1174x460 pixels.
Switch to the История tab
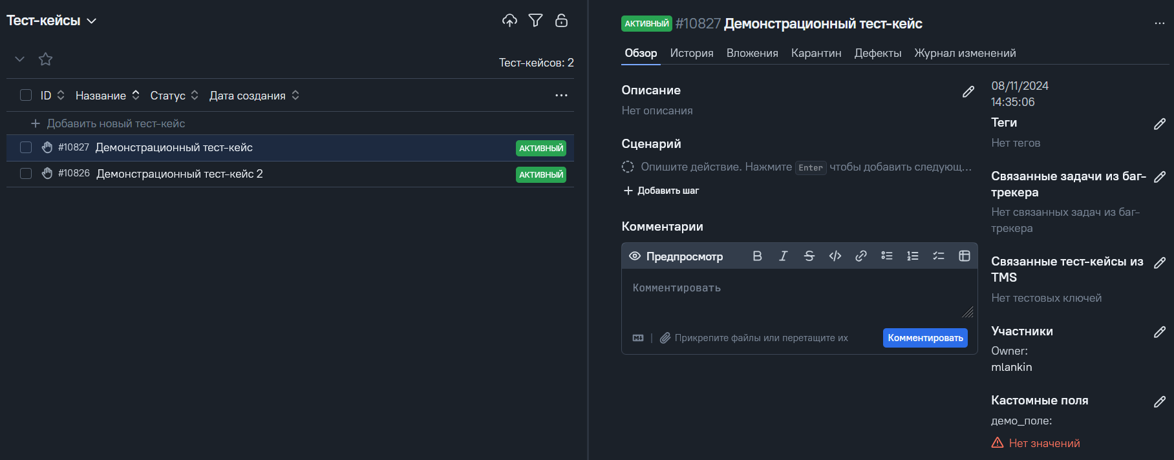(x=692, y=53)
